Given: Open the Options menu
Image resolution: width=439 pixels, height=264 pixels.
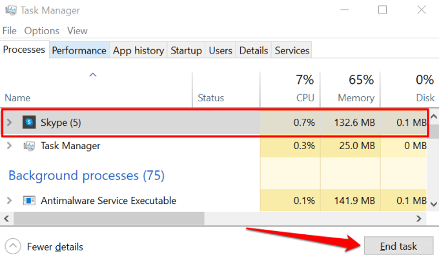Looking at the screenshot, I should [x=42, y=30].
